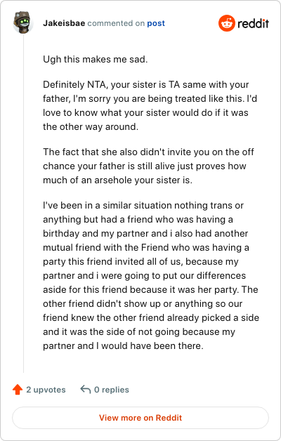Click the word 'arsehole' in comment

(113, 180)
